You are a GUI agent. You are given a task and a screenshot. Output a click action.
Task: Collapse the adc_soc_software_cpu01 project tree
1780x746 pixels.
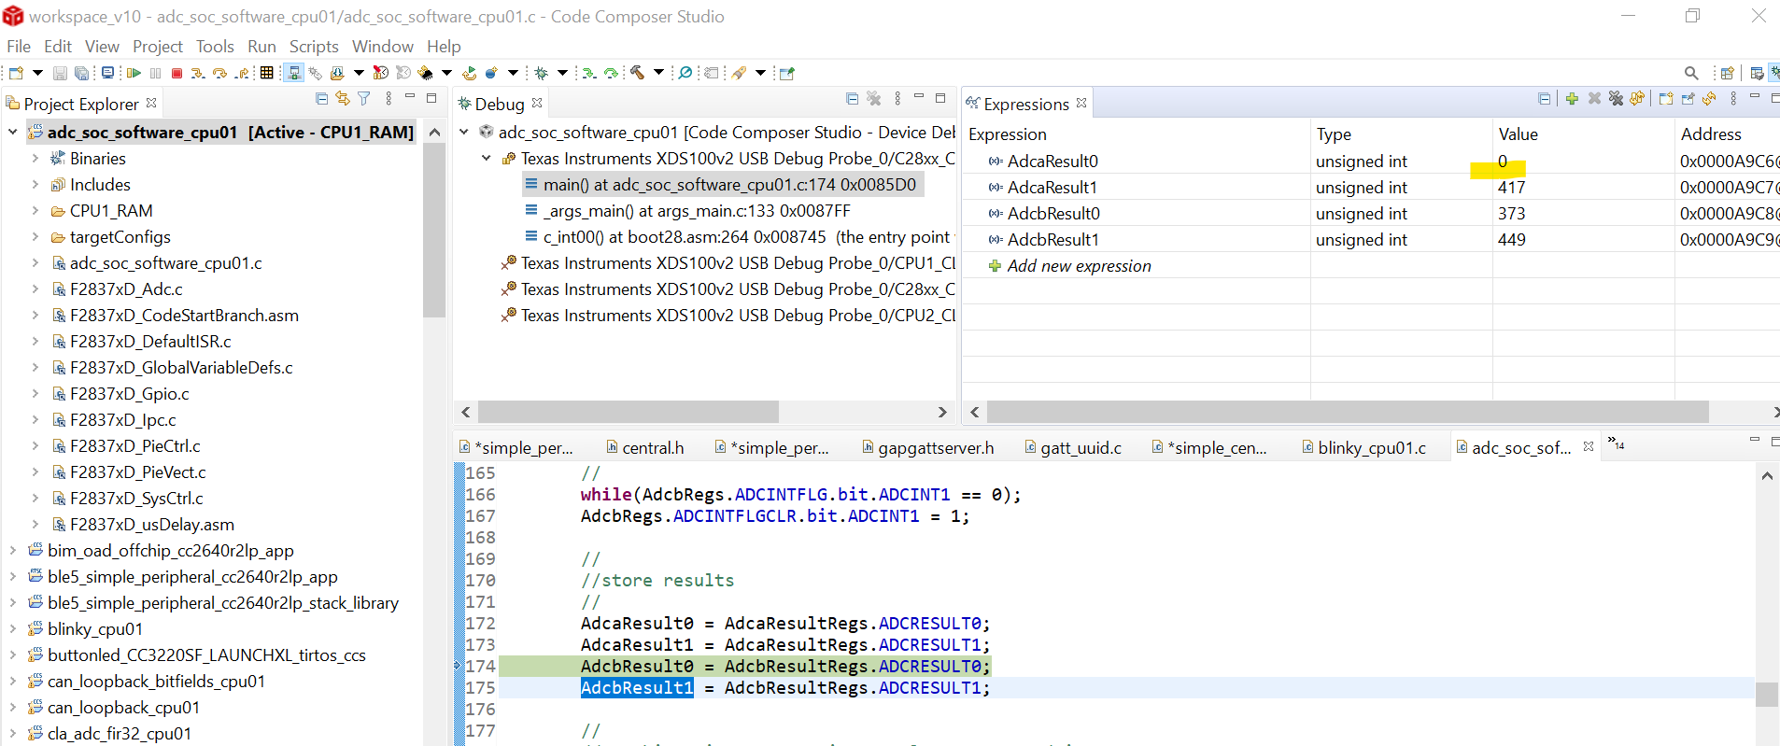point(13,133)
